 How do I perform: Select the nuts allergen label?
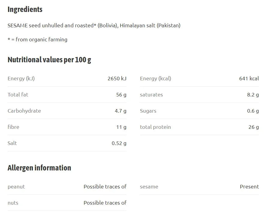pos(13,203)
